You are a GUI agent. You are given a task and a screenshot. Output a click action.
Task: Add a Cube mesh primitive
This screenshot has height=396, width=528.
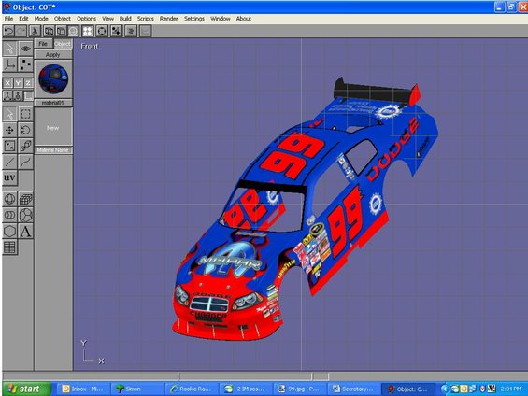pos(25,199)
